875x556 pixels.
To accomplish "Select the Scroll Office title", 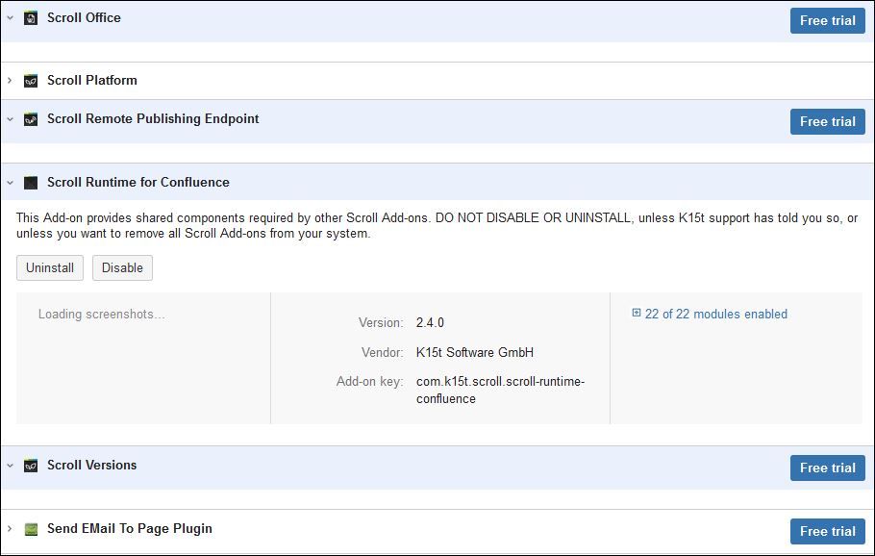I will pos(84,18).
